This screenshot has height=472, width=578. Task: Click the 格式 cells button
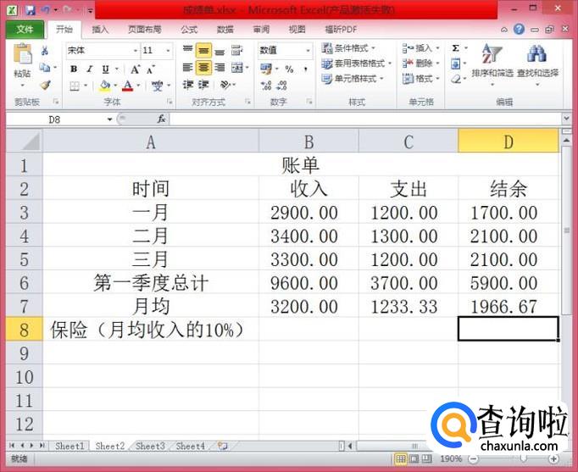coord(421,79)
